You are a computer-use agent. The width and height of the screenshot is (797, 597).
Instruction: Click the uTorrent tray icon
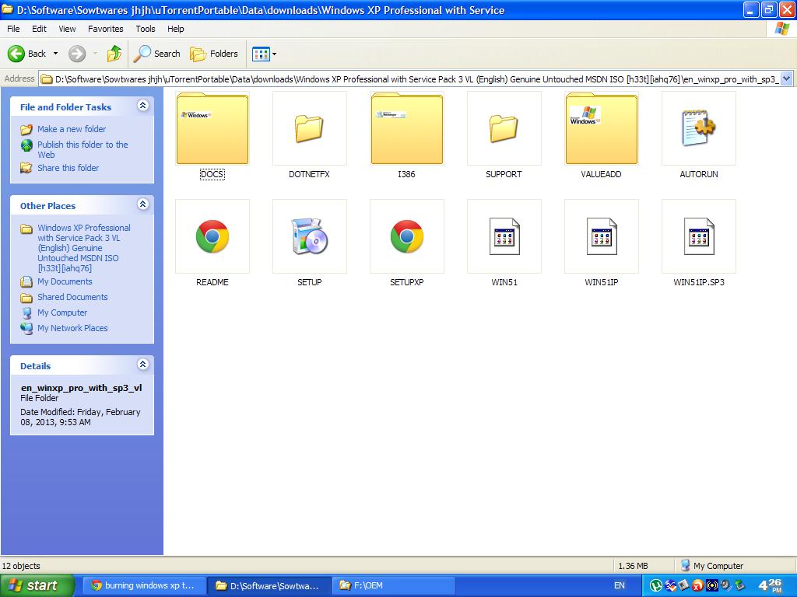(656, 585)
